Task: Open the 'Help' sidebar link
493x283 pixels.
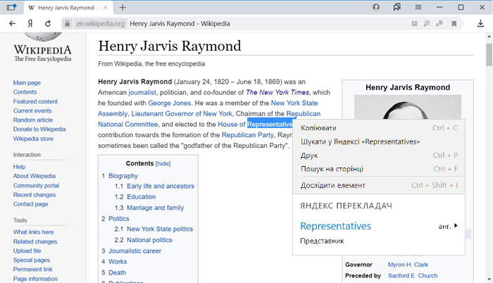Action: pyautogui.click(x=19, y=167)
